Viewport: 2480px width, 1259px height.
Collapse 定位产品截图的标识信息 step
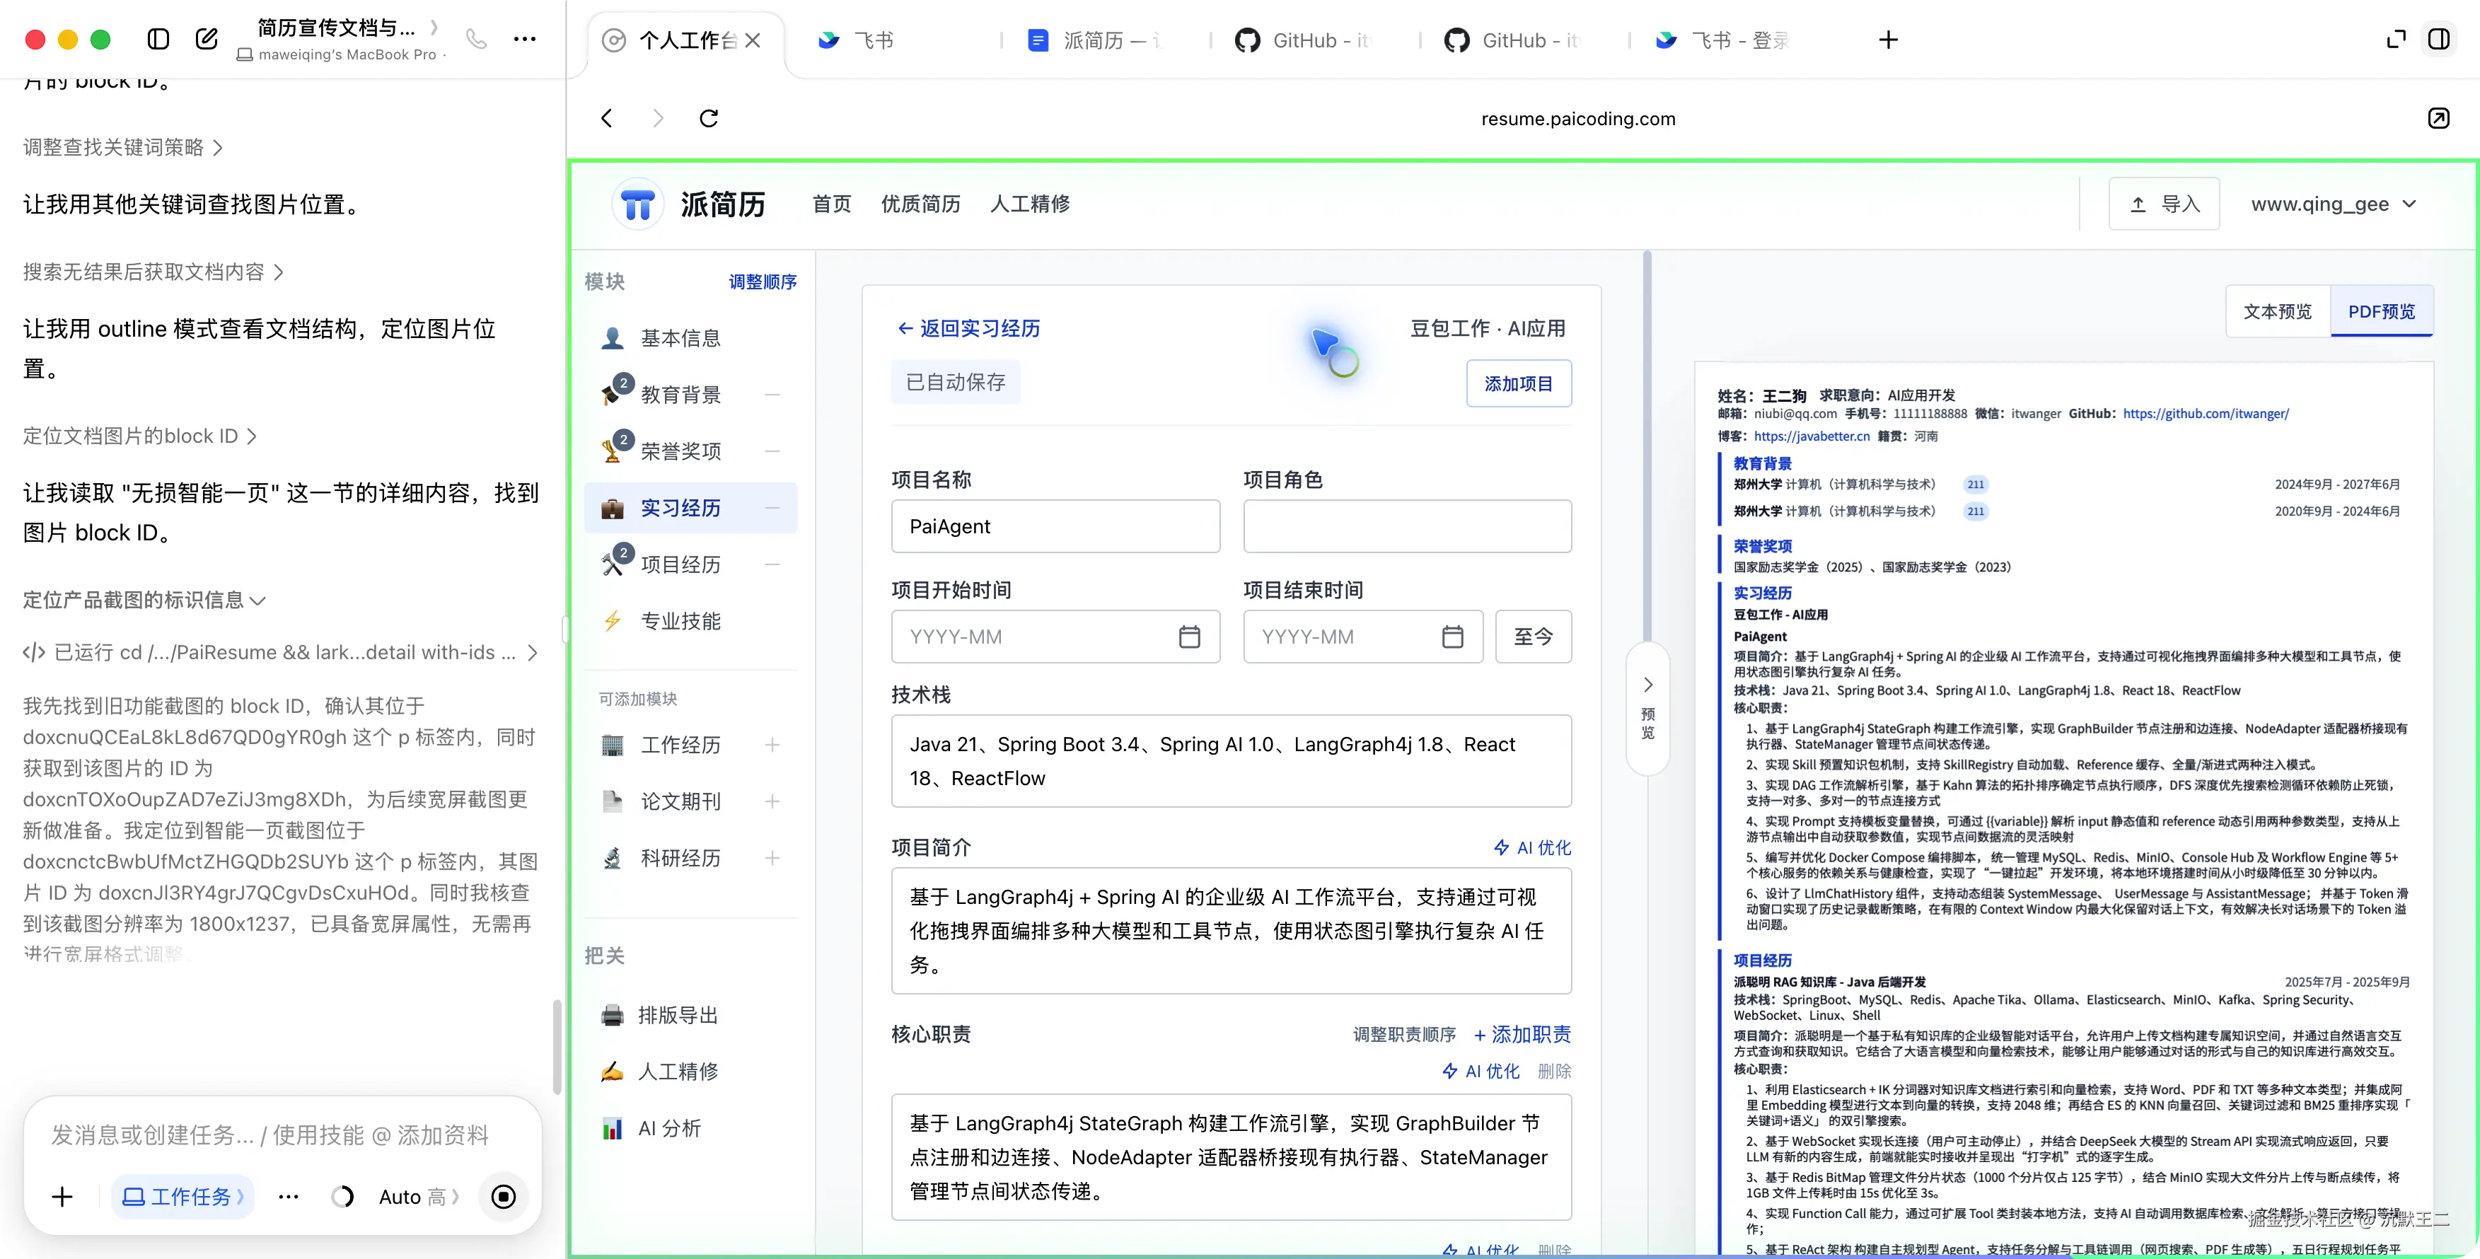pos(144,601)
